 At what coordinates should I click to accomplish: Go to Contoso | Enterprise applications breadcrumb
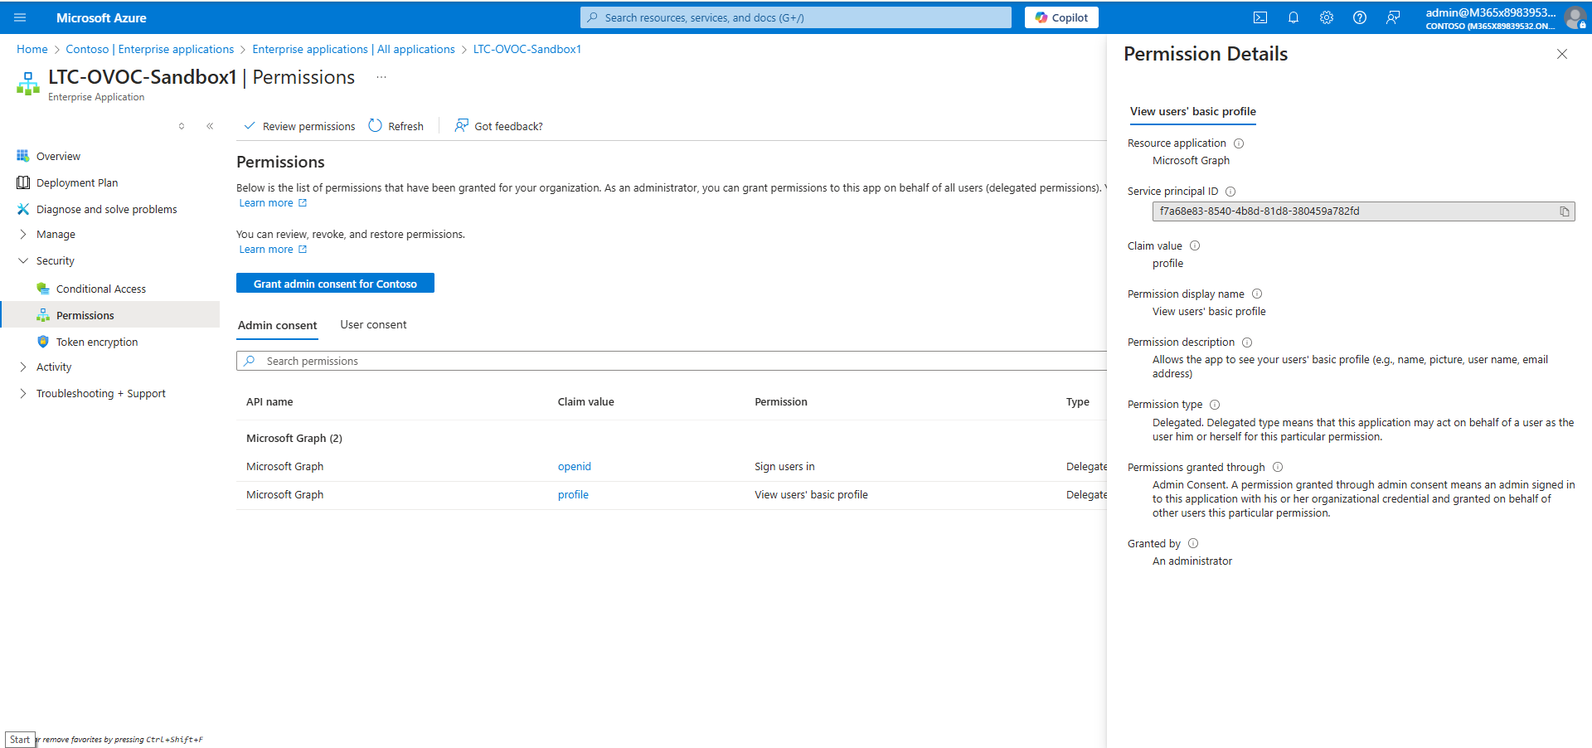150,50
